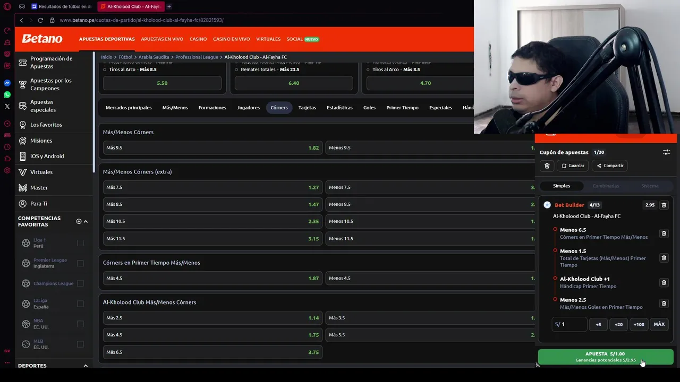680x382 pixels.
Task: Remove the Menos 1.5 selection
Action: click(x=664, y=258)
